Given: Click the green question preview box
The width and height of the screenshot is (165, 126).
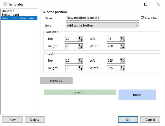Looking at the screenshot, I should click(80, 92).
